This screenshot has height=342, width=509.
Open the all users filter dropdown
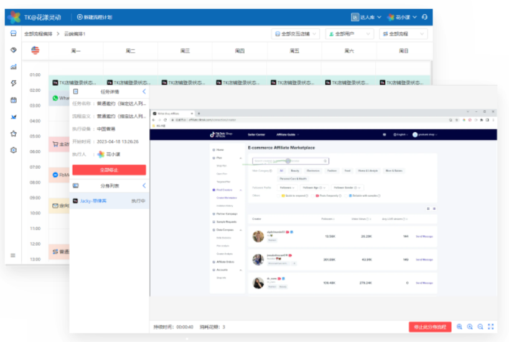click(x=349, y=34)
